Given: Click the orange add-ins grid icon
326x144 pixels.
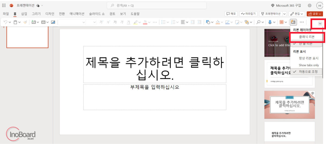Looking at the screenshot, I should point(281,22).
